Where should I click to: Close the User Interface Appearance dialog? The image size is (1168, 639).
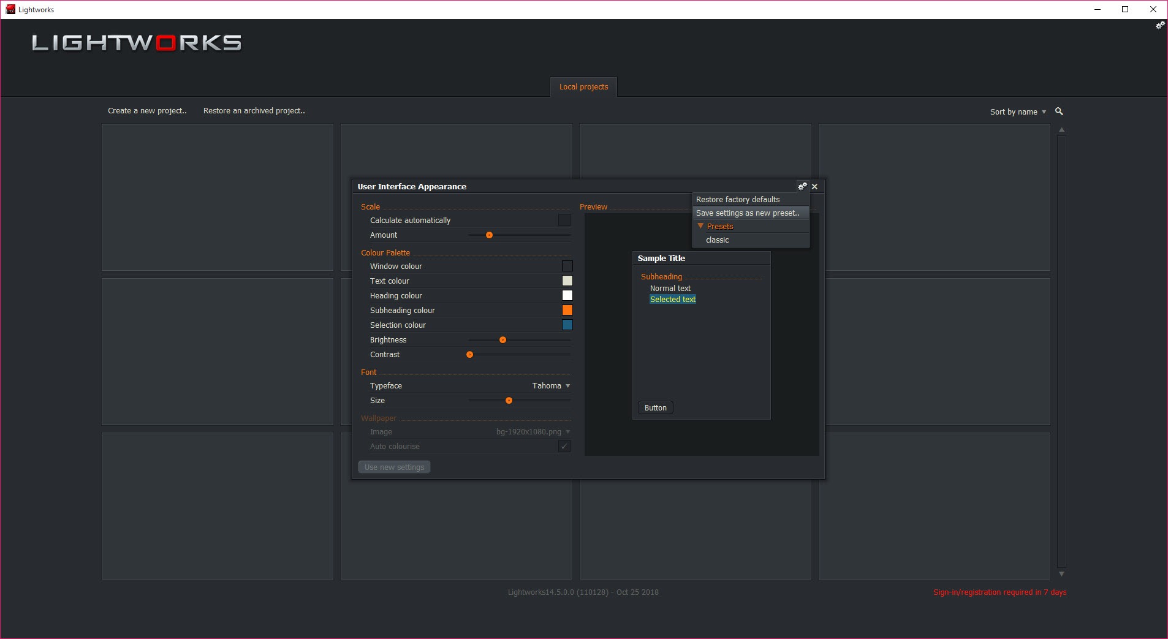click(814, 186)
